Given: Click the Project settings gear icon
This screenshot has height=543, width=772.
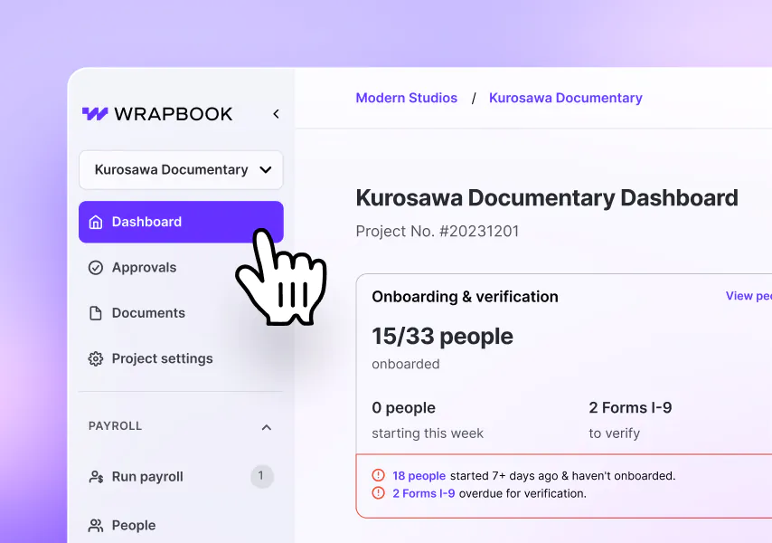Looking at the screenshot, I should [96, 358].
